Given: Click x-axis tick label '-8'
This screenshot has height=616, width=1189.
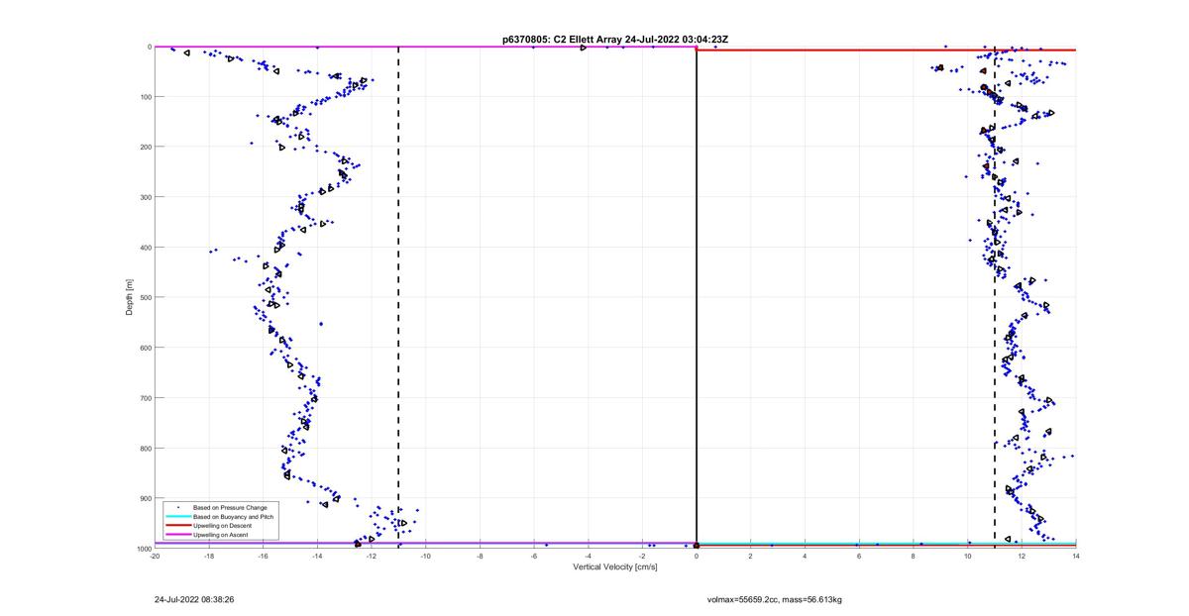Looking at the screenshot, I should [480, 555].
